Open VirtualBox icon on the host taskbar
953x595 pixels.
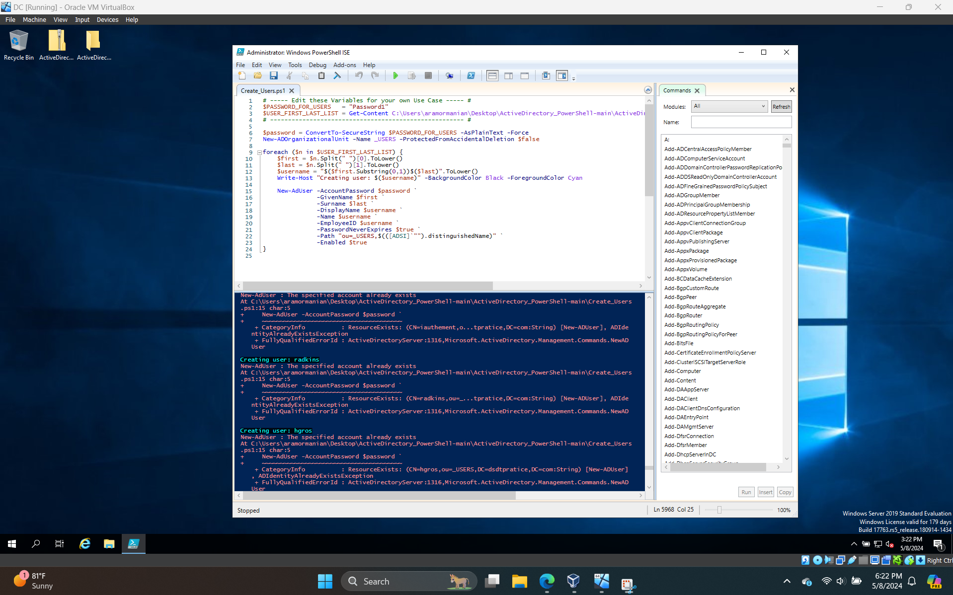573,581
